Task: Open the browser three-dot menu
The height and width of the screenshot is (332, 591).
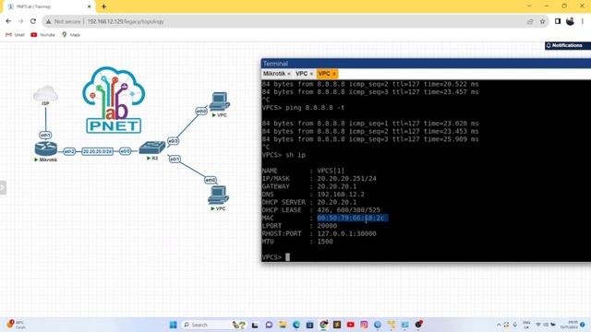Action: point(583,21)
